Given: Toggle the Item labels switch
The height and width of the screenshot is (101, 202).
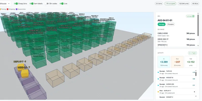Looking at the screenshot, I should pyautogui.click(x=31, y=4).
